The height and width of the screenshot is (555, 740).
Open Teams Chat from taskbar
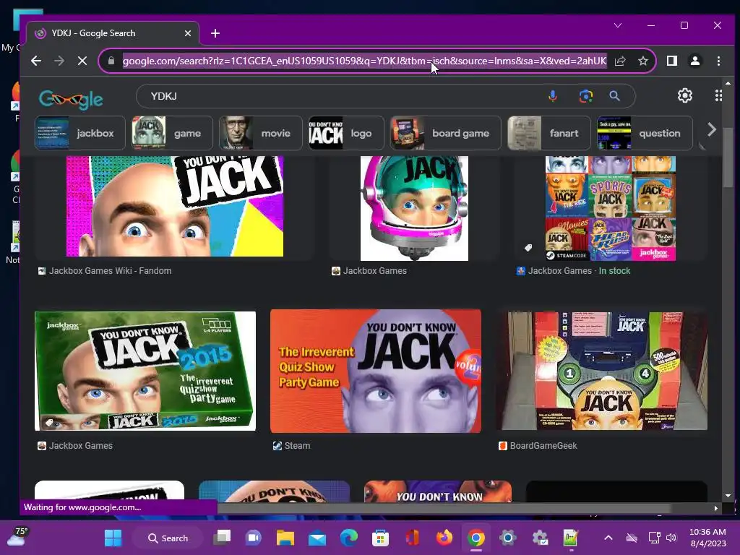point(254,538)
